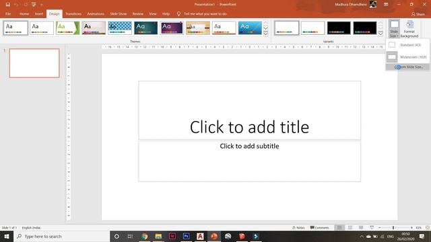Image resolution: width=431 pixels, height=242 pixels.
Task: Open Chrome from the taskbar
Action: 144,236
